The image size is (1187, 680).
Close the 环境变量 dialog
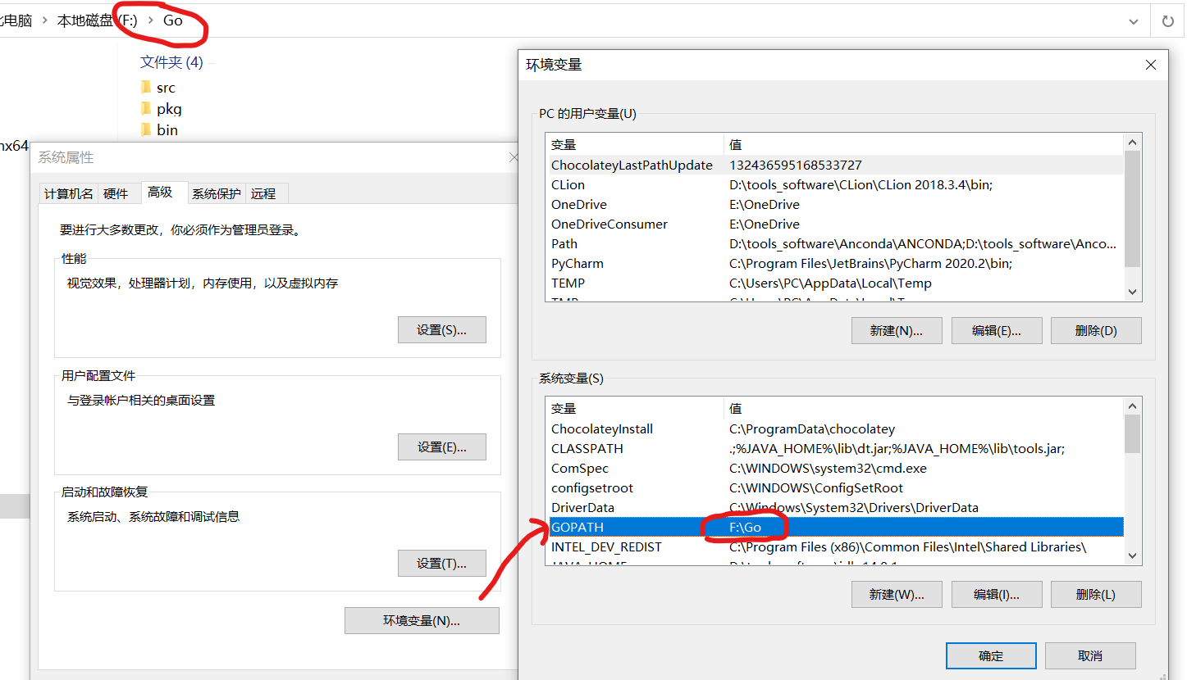point(1150,65)
